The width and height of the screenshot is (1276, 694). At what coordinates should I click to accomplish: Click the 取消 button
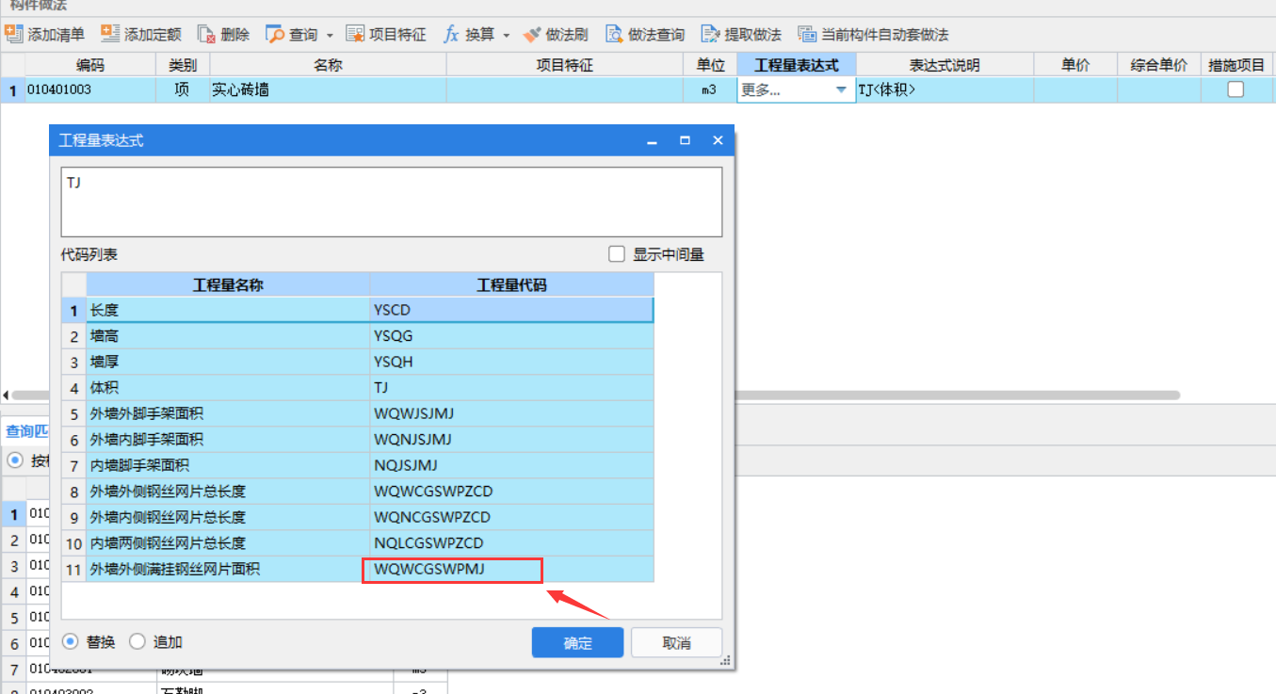677,643
